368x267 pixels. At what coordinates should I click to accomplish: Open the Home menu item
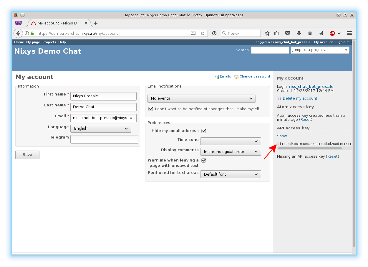click(x=19, y=42)
